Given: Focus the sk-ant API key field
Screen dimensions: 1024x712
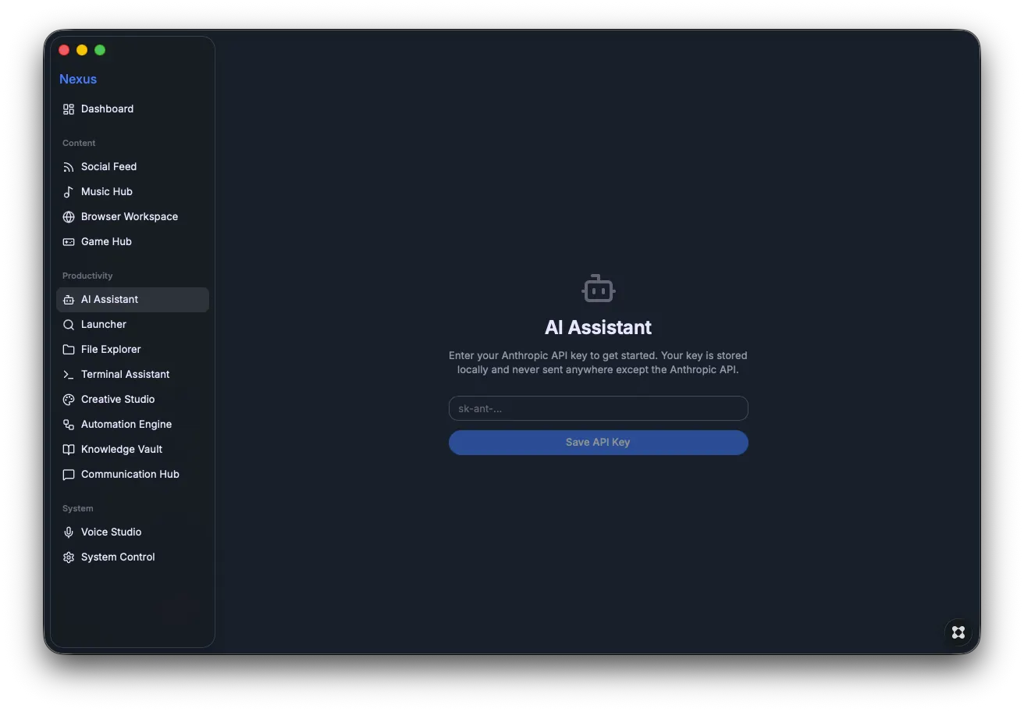Looking at the screenshot, I should click(x=599, y=408).
